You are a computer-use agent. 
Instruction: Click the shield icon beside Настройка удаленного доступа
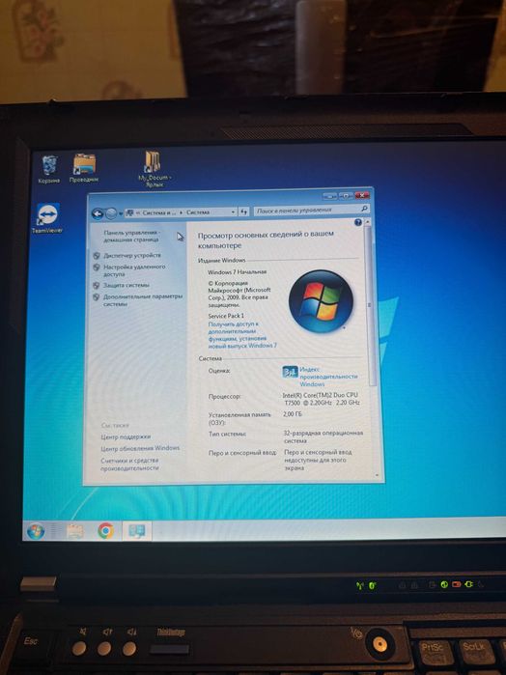(x=97, y=267)
